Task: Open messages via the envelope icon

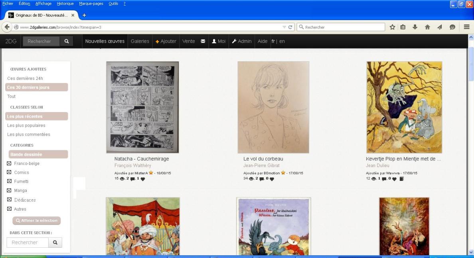Action: tap(203, 41)
